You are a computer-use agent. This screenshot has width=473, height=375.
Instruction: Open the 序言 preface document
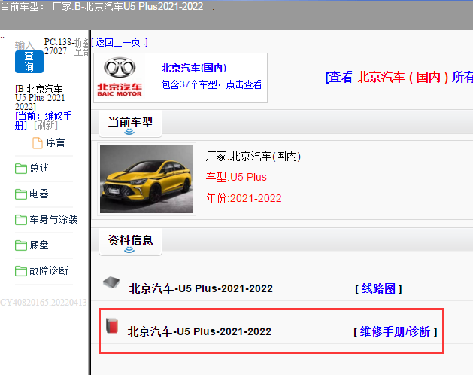click(x=55, y=142)
